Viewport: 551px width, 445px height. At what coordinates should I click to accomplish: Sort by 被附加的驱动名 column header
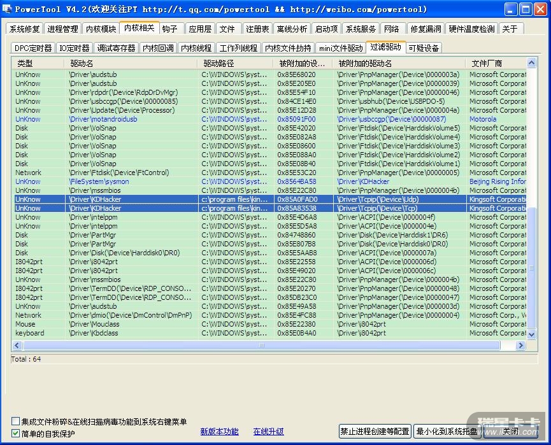(399, 63)
